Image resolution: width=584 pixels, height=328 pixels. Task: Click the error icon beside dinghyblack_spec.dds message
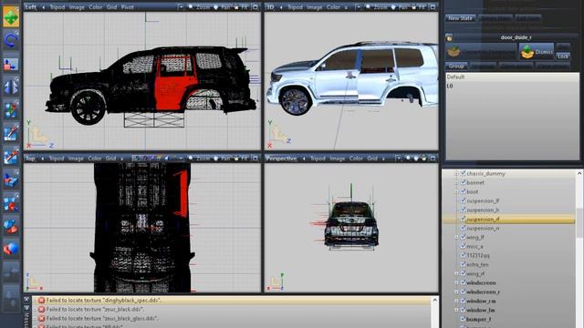click(x=41, y=300)
